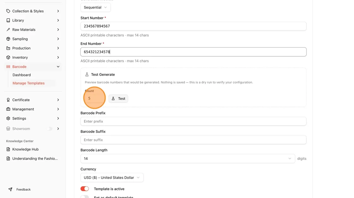Collapse the Barcode menu chevron
The width and height of the screenshot is (354, 198).
pos(58,67)
